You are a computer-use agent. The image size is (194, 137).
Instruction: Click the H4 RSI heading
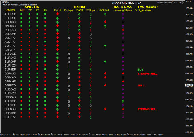click(79, 7)
